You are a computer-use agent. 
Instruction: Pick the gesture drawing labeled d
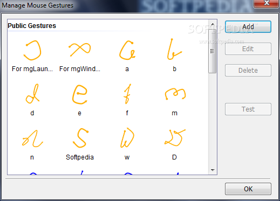32,94
